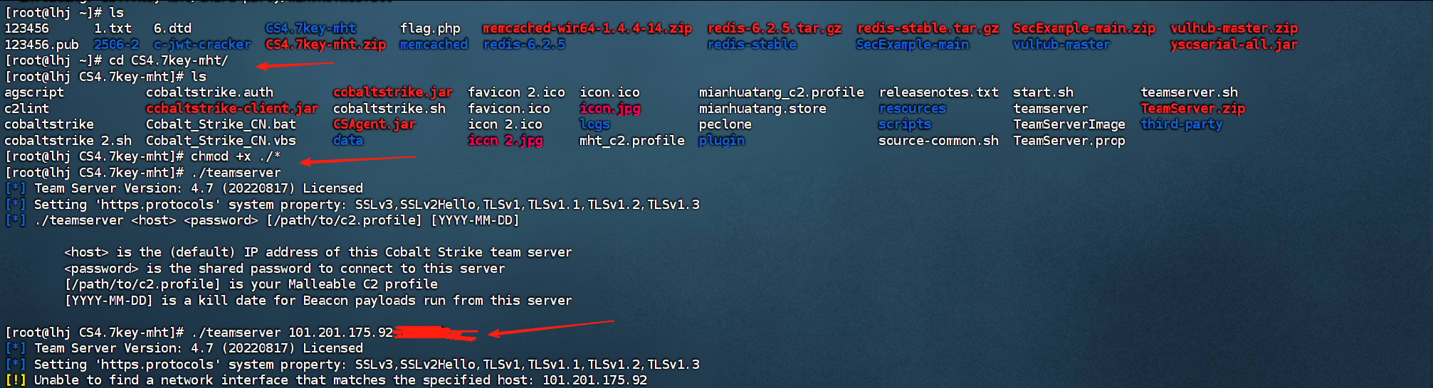1433x388 pixels.
Task: Select the TeamServerImage file name
Action: tap(1069, 124)
